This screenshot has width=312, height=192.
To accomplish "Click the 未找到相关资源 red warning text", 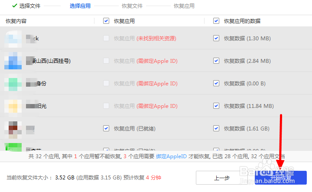I will click(x=156, y=39).
